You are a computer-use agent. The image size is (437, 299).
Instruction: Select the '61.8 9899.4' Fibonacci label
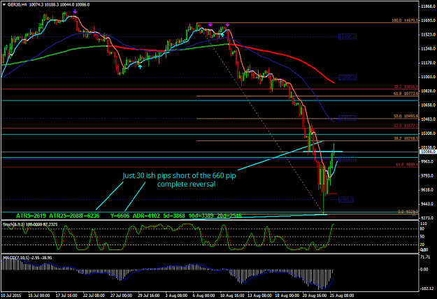(407, 165)
